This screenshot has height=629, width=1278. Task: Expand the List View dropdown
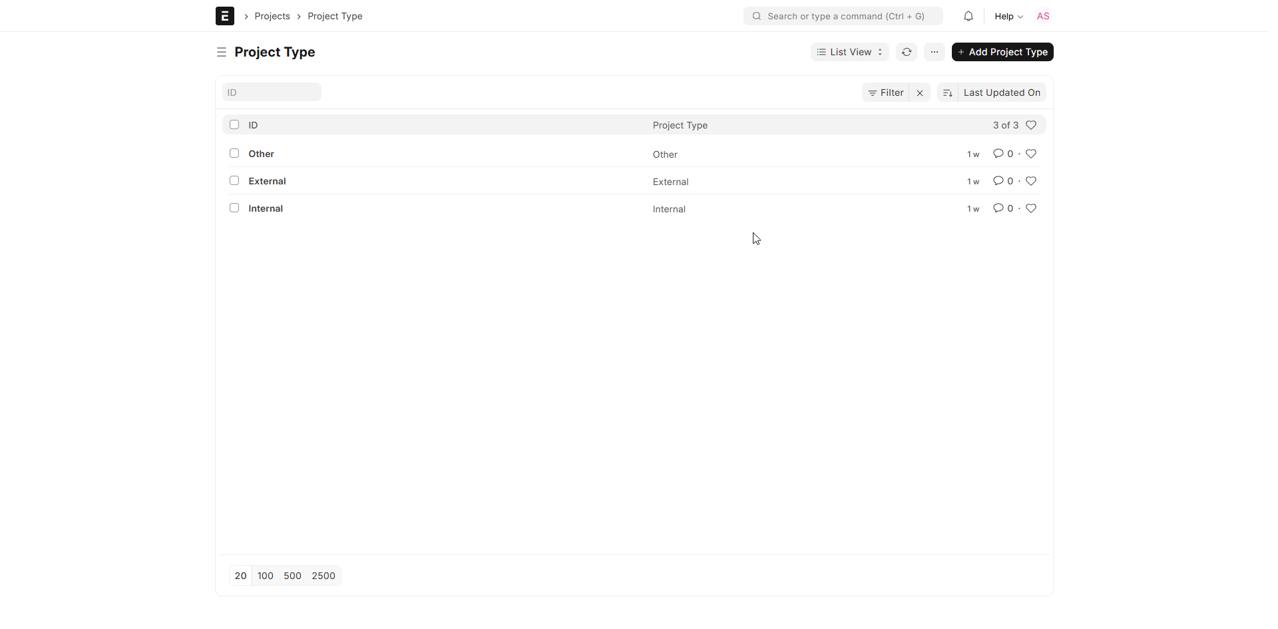point(849,52)
